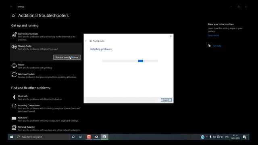Click the Network Adapter monitor icon
Screen dimensions: 258x145
(14, 128)
